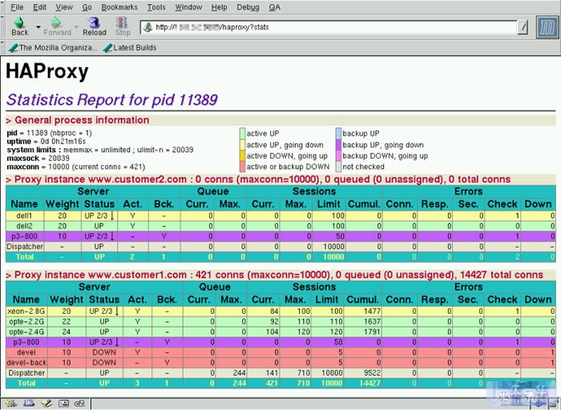Click the Stop loading button
Viewport: 561px width, 410px height.
(x=123, y=26)
